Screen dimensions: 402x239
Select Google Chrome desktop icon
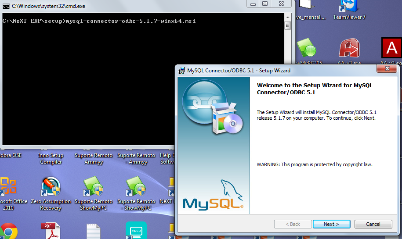coord(8,231)
